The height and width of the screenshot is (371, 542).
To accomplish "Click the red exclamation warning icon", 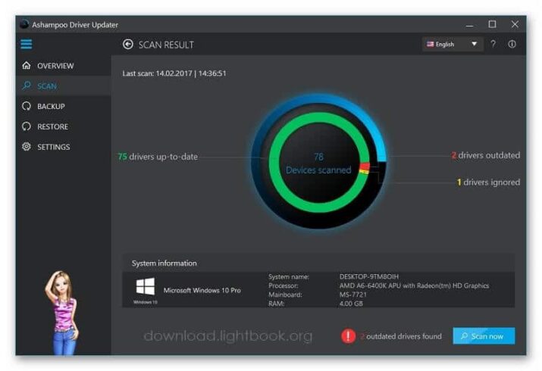I will [348, 336].
